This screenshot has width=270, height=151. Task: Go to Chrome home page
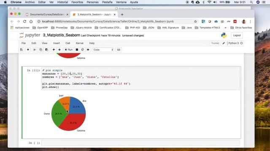click(x=31, y=21)
